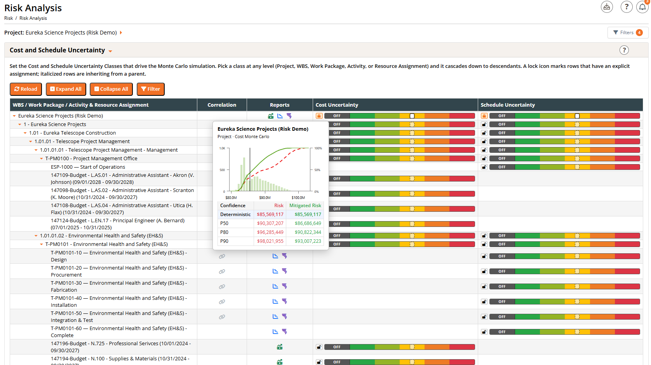Collapse the T-PM0101 - Environmental Health and Safety node

[42, 244]
